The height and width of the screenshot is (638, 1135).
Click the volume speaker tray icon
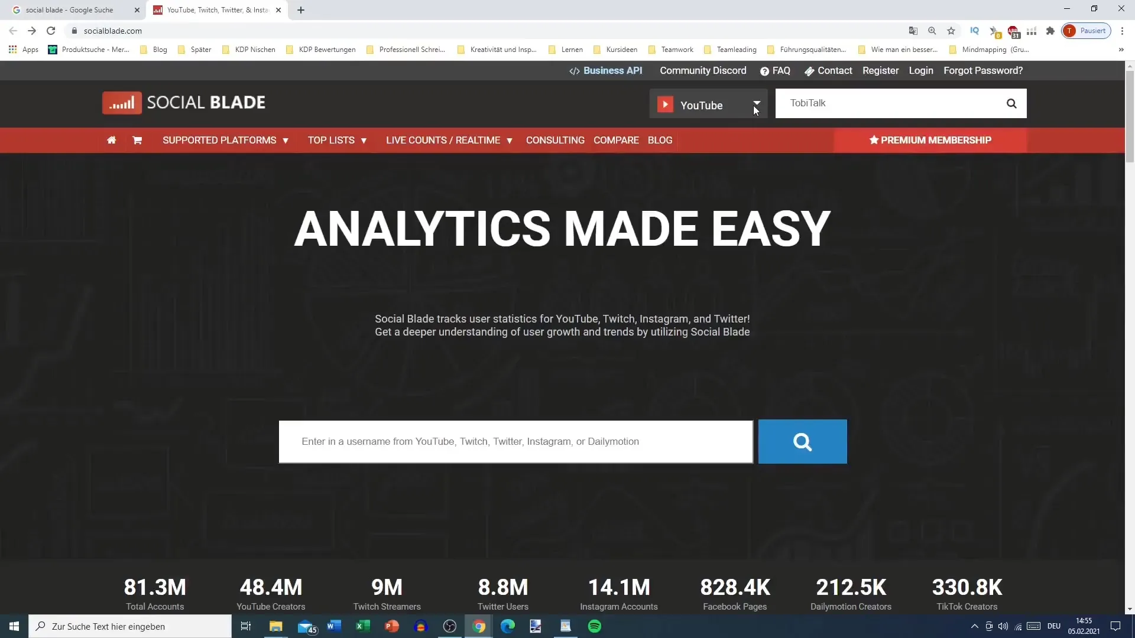pyautogui.click(x=1003, y=626)
